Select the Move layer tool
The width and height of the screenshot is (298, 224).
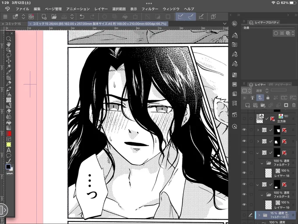coord(9,61)
